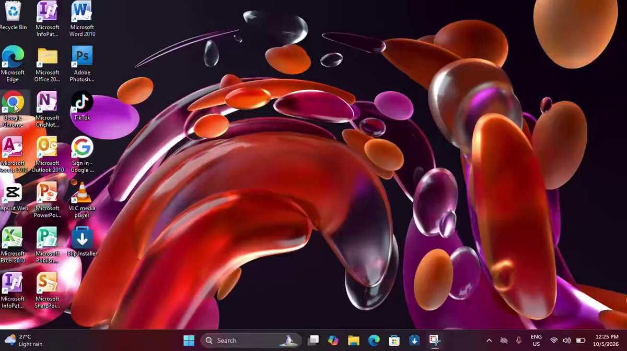Open Microsoft Edge from the taskbar

[x=374, y=341]
